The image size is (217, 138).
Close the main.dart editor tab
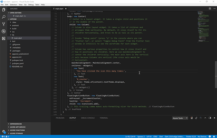pyautogui.click(x=66, y=9)
